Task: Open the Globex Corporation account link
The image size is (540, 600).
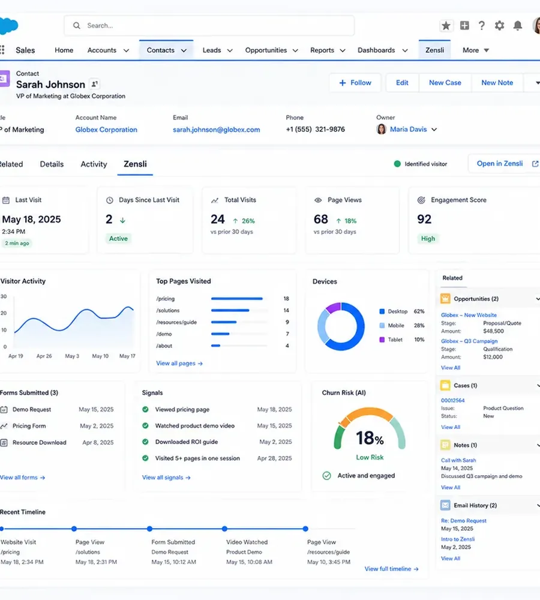Action: pyautogui.click(x=106, y=130)
